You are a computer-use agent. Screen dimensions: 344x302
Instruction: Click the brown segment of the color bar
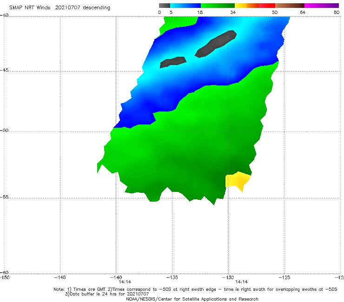tap(290, 6)
